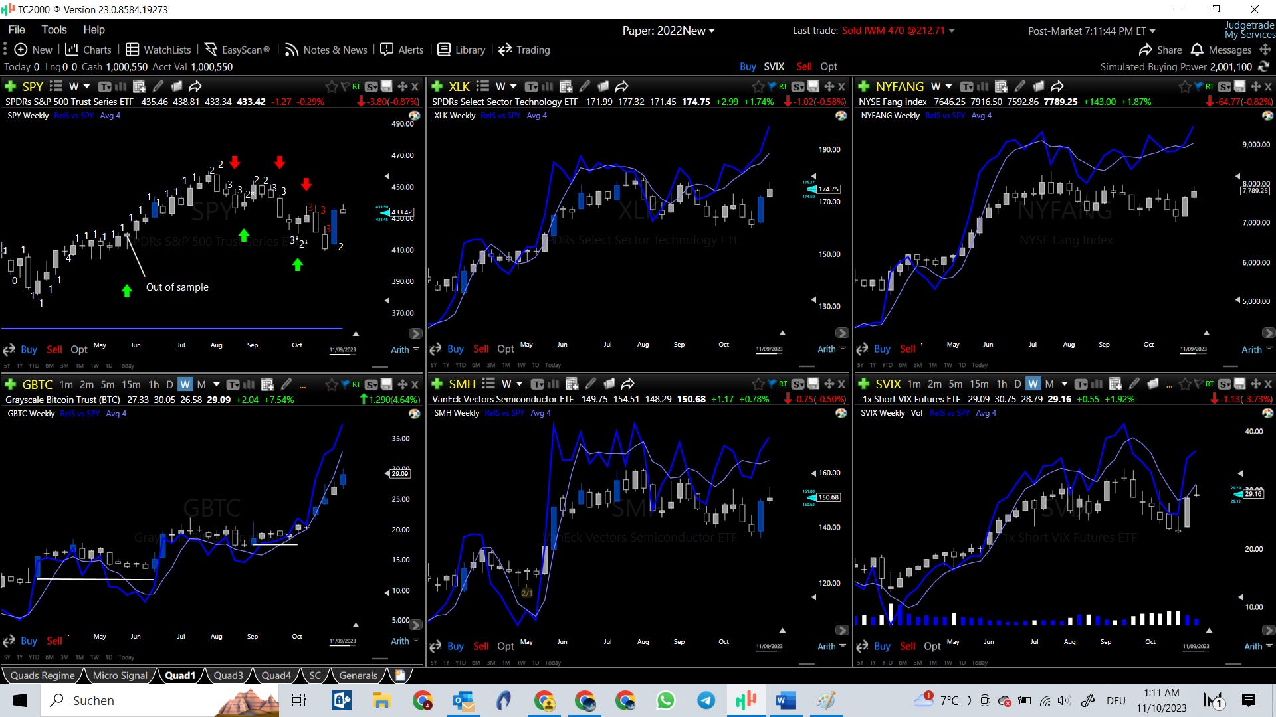Click add indicator grid icon on GBTC chart

(x=267, y=384)
